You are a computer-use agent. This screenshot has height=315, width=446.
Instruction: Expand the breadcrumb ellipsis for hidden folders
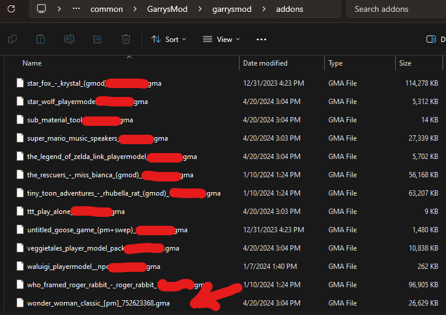[x=76, y=9]
